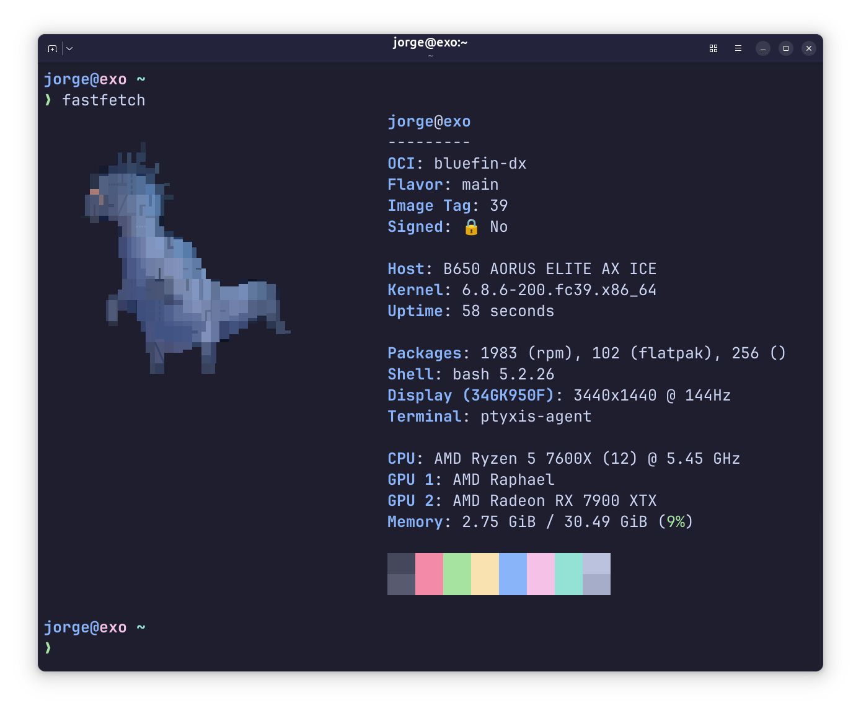The width and height of the screenshot is (861, 713).
Task: Click the typed "fastfetch" command
Action: [x=104, y=100]
